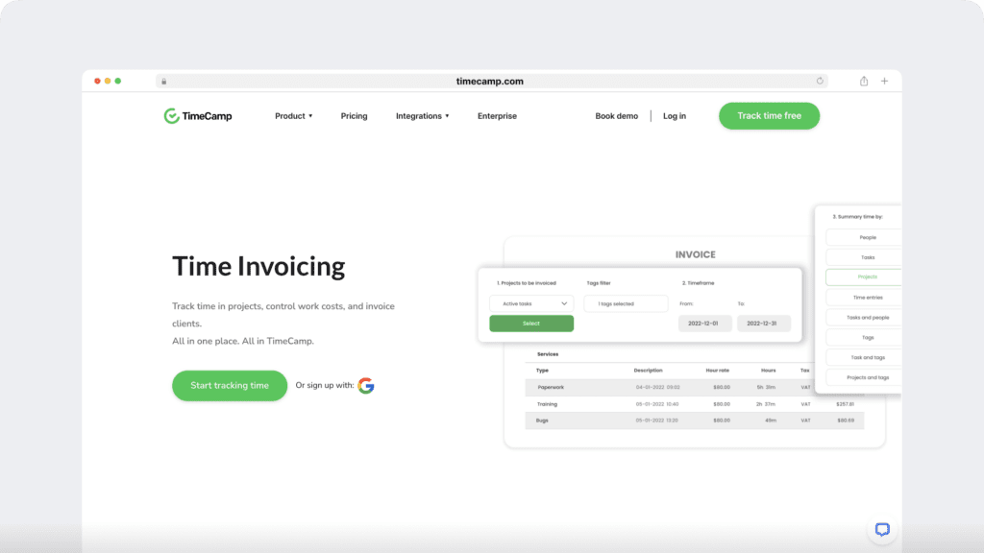Screen dimensions: 984x553
Task: Open a new browser tab
Action: tap(884, 81)
